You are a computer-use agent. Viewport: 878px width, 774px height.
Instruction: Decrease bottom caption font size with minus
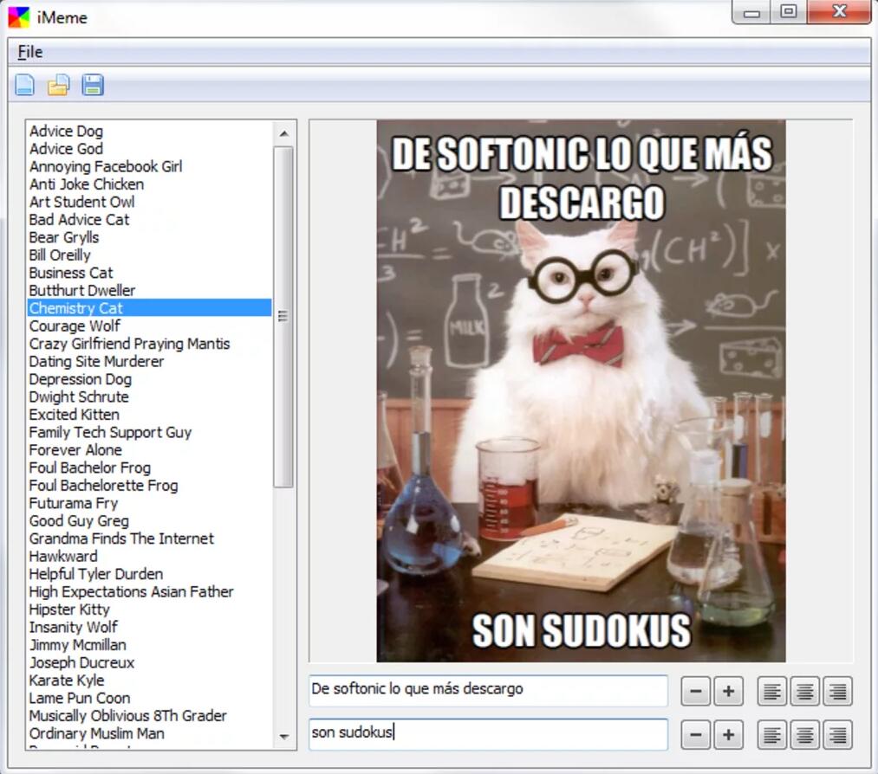click(x=695, y=734)
